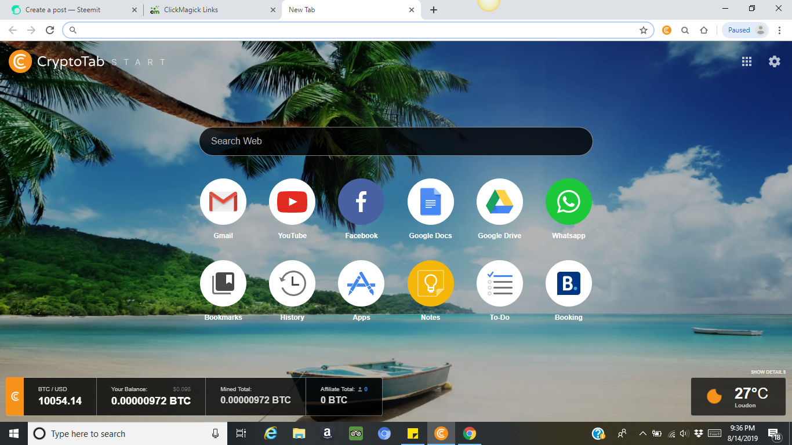Close the New Tab tab
792x445 pixels.
[412, 10]
